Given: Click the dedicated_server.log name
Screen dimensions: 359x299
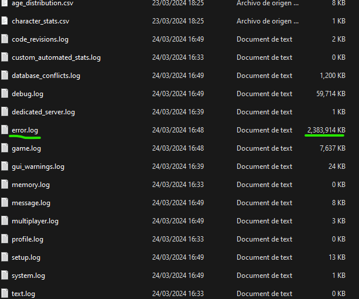Looking at the screenshot, I should [x=43, y=112].
